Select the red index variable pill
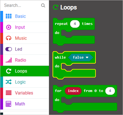Viewport: 123px width, 115px height. click(73, 91)
